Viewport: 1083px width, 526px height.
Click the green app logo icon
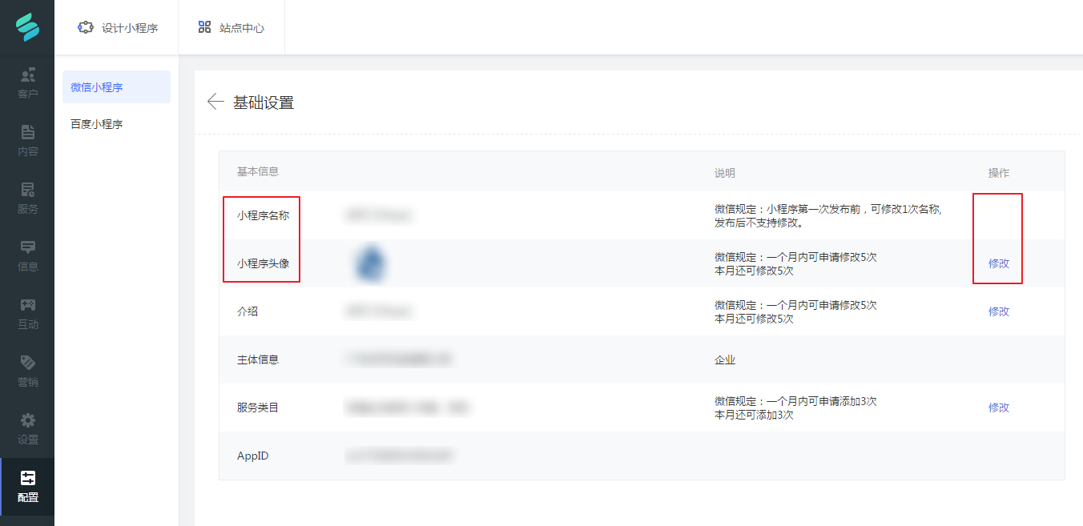pyautogui.click(x=27, y=27)
